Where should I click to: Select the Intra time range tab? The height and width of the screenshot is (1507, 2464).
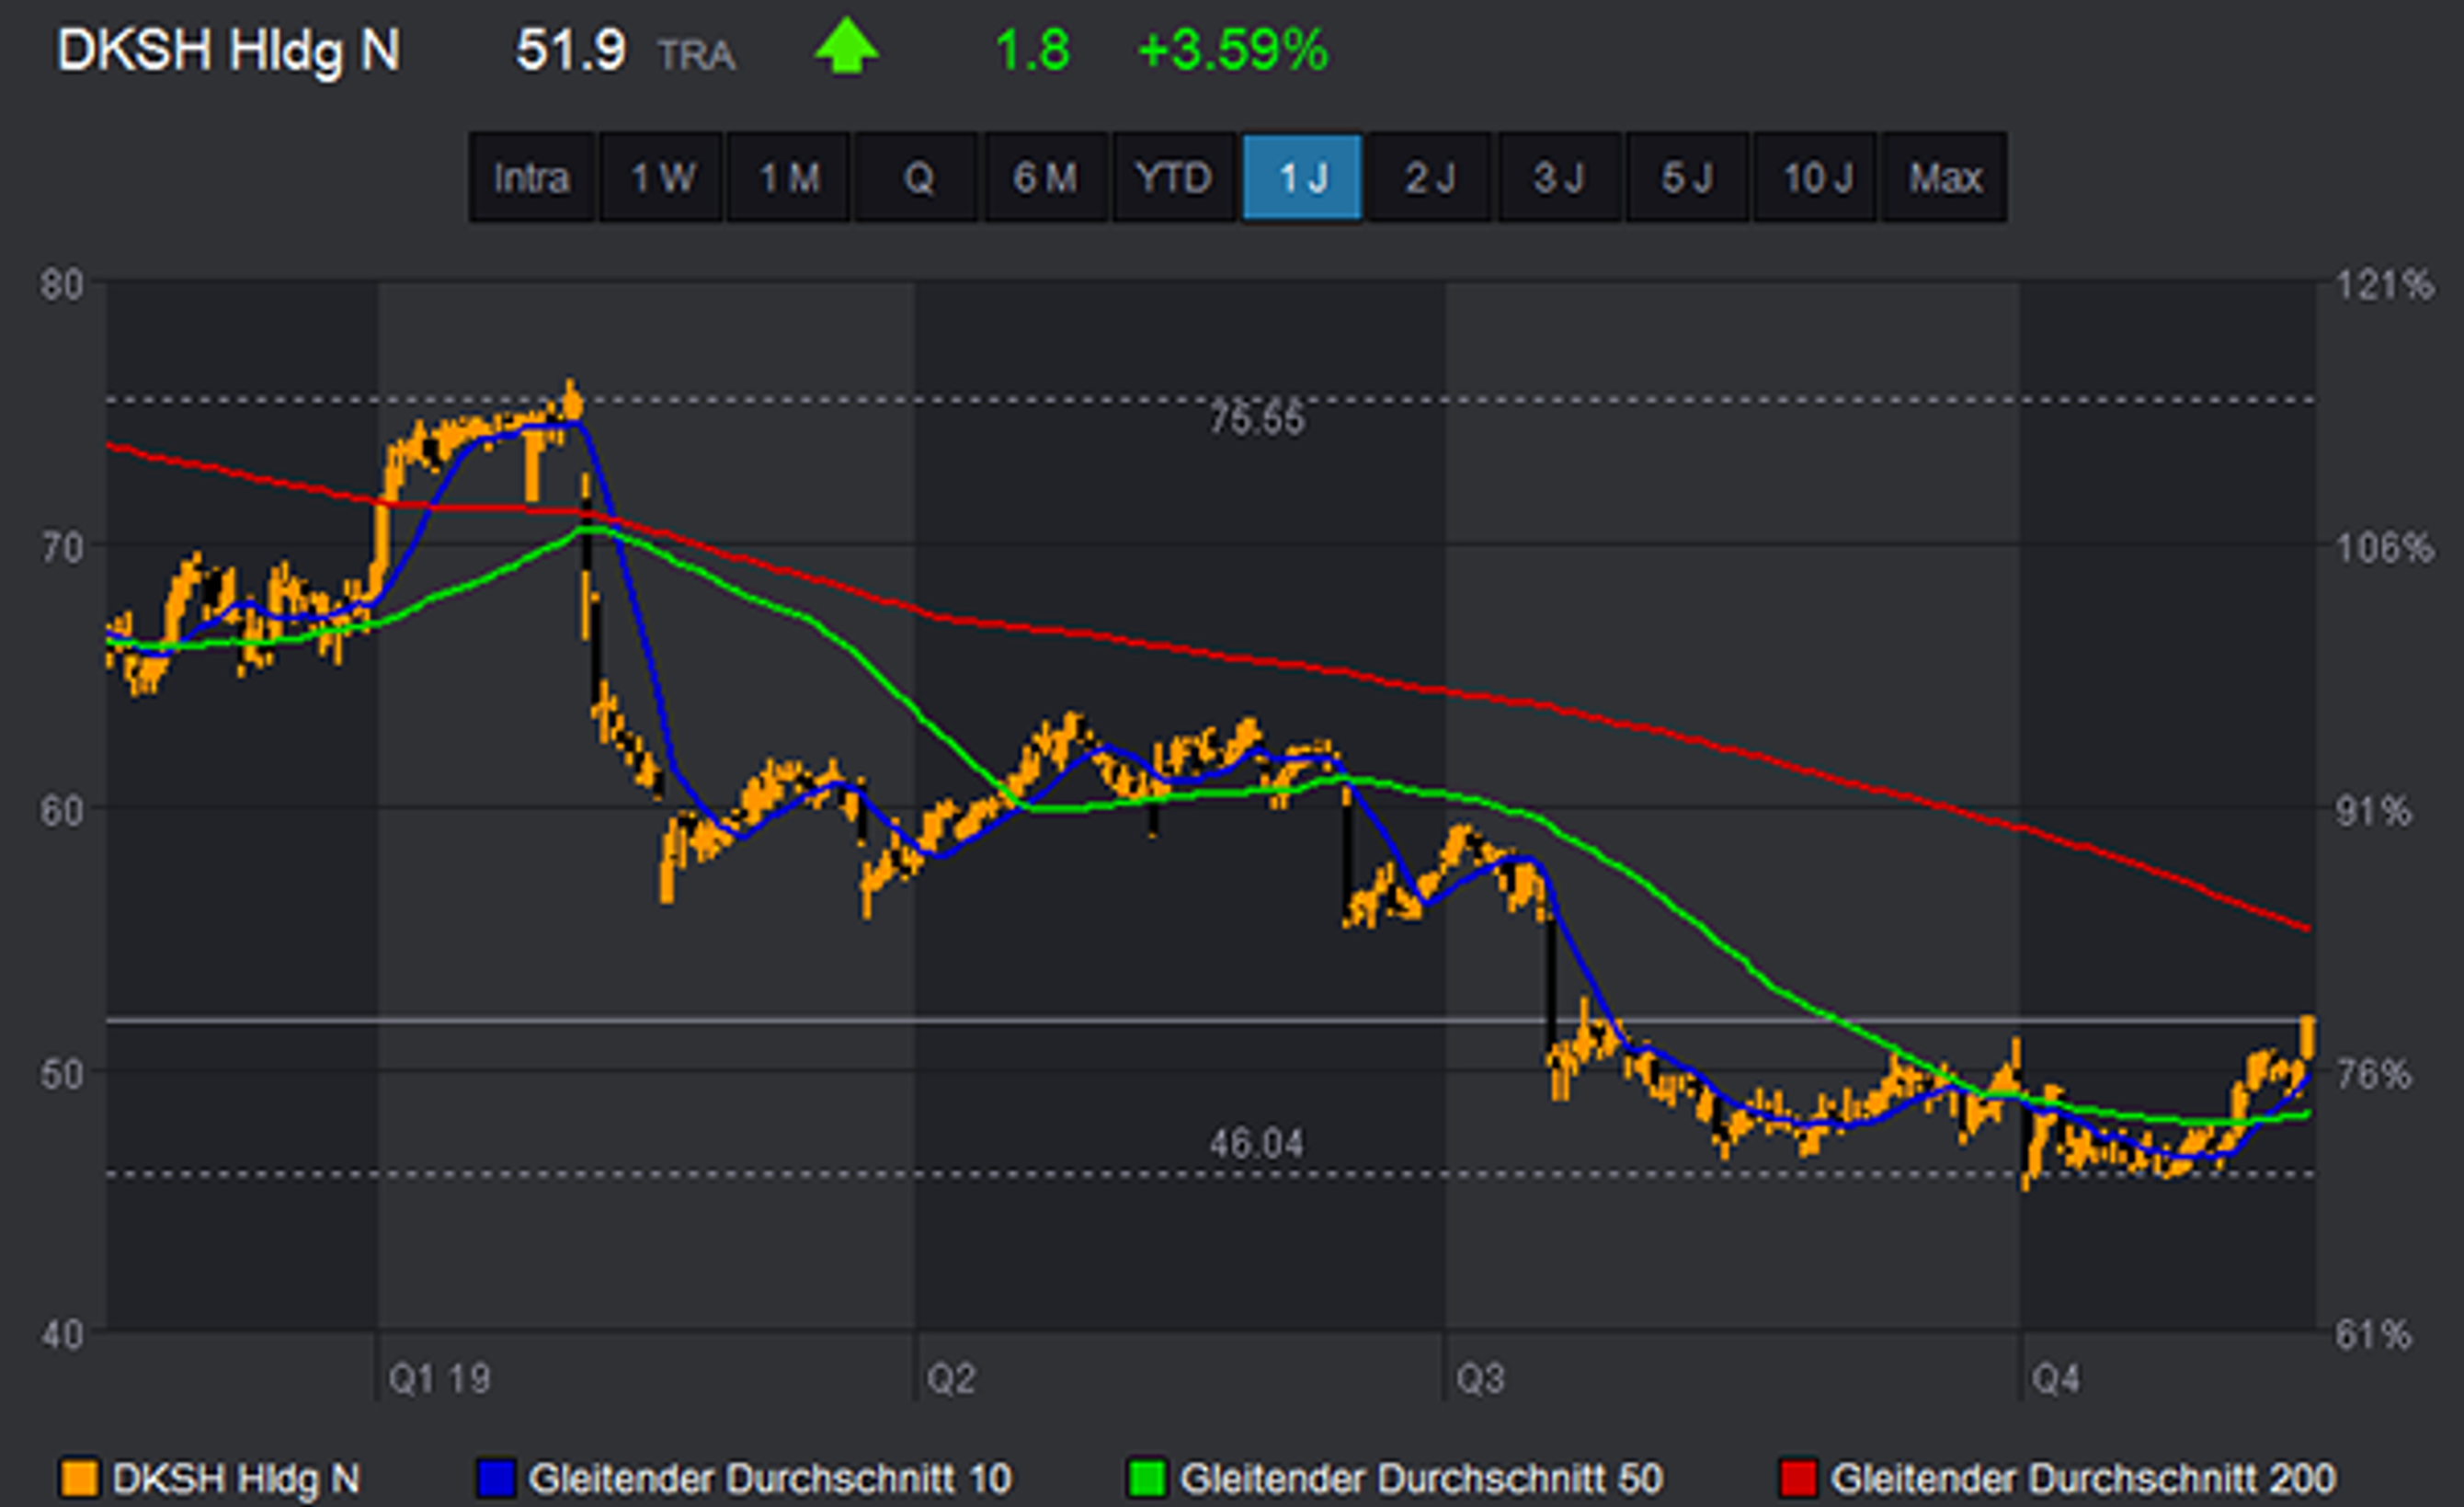click(x=532, y=178)
